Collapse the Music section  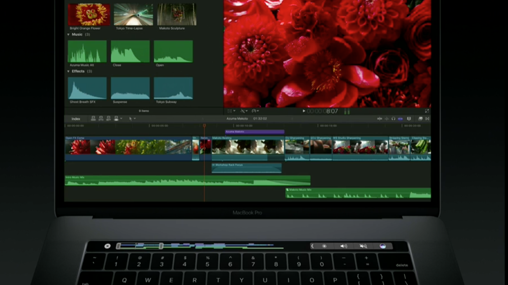[x=68, y=34]
